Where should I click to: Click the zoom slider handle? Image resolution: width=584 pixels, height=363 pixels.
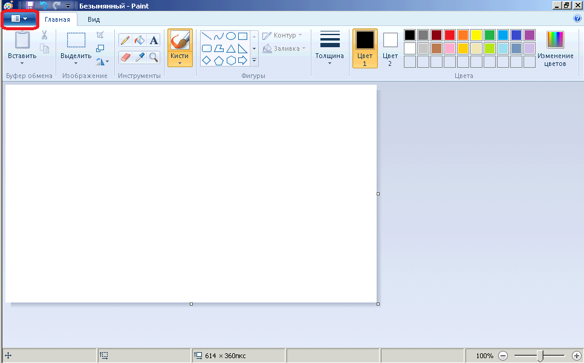click(540, 356)
